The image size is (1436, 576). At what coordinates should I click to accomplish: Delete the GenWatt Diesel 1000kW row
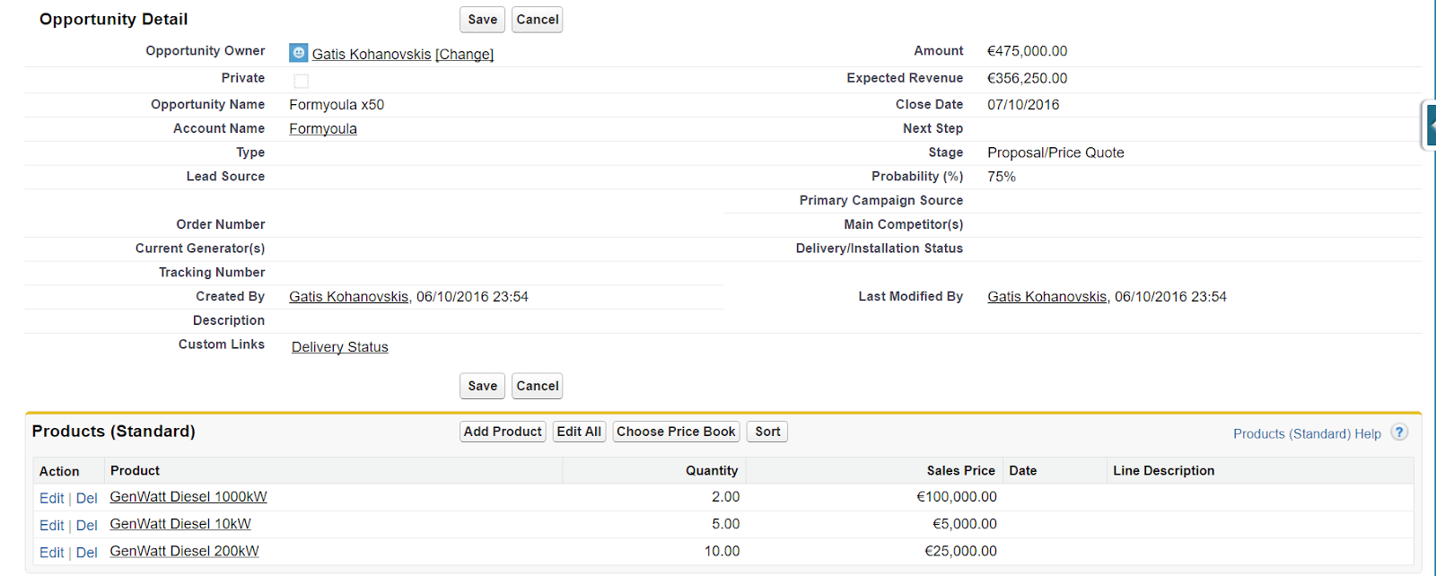(87, 499)
